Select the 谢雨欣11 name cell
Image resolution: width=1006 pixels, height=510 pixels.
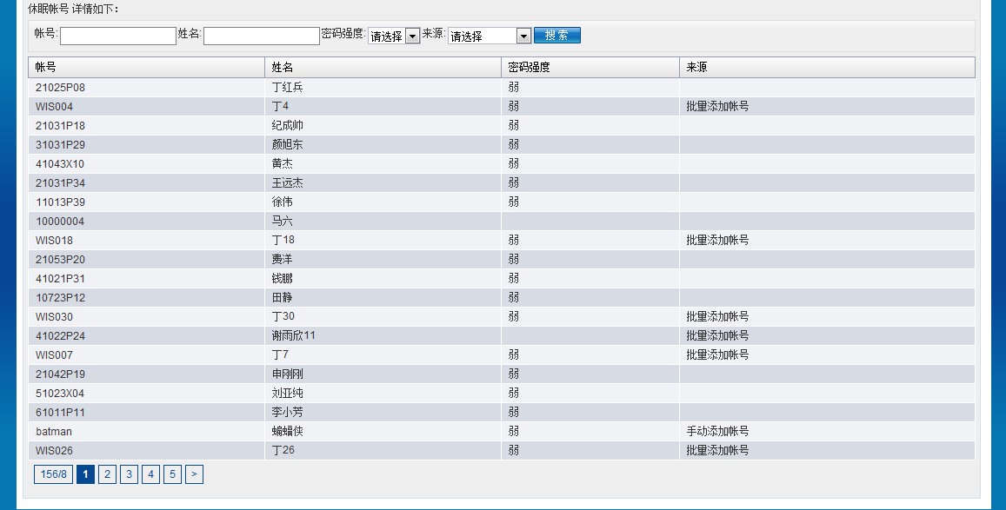click(x=294, y=336)
